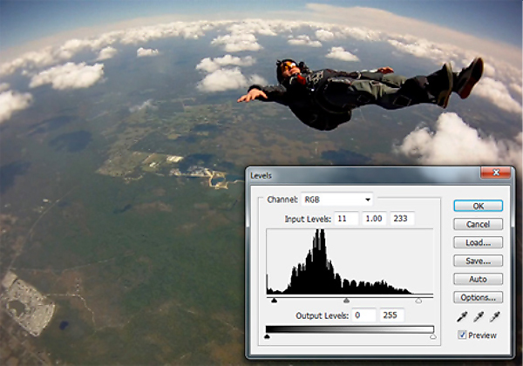The height and width of the screenshot is (366, 523).
Task: Close the Levels dialog with X
Action: pyautogui.click(x=496, y=173)
